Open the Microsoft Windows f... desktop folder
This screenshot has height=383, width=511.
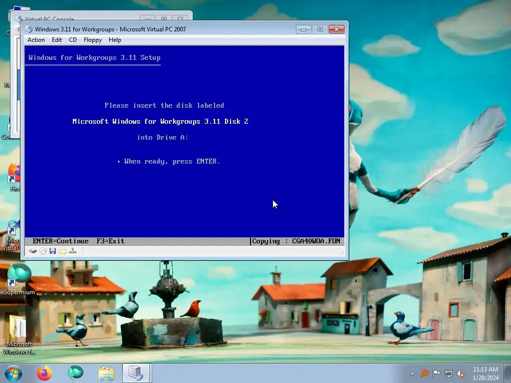[19, 336]
